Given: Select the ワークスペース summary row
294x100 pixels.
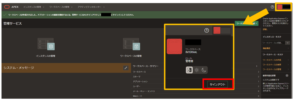Looking at the screenshot, I should (196, 72).
